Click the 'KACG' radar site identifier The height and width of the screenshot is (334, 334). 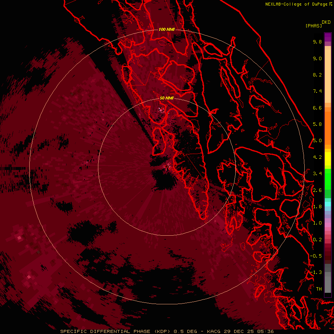click(x=214, y=331)
